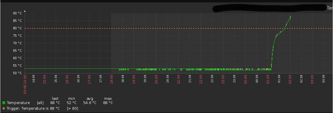Viewport: 333px width, 113px height.
Task: Click the 85 °C y-axis label
Action: coord(18,21)
